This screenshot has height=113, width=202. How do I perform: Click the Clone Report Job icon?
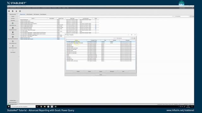click(x=13, y=41)
